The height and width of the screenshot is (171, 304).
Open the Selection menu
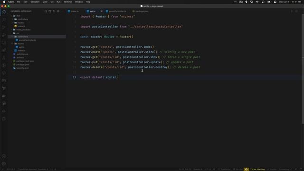(35, 2)
